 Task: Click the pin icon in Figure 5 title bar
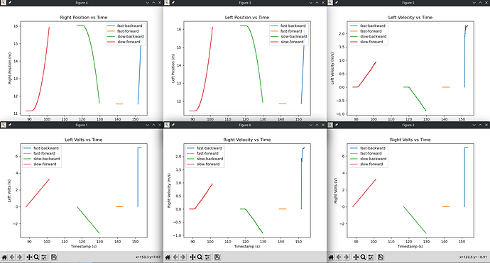pos(337,3)
